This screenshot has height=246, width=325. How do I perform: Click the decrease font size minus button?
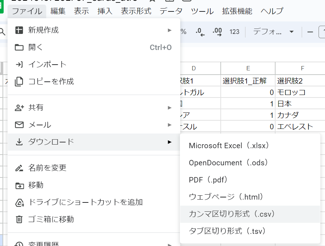[x=310, y=32]
